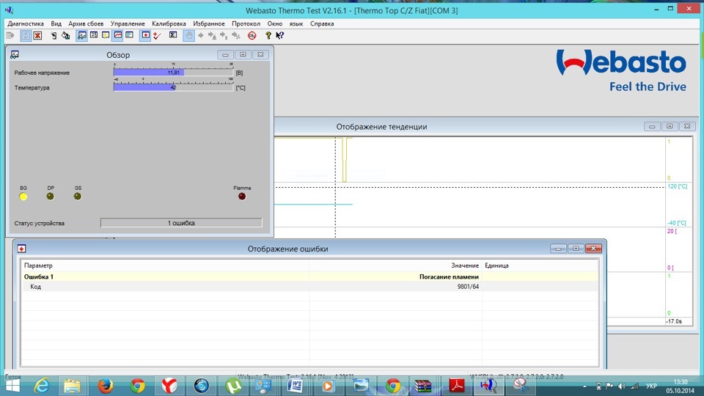Click the Единица column header
Viewport: 704px width, 396px height.
[x=540, y=265]
